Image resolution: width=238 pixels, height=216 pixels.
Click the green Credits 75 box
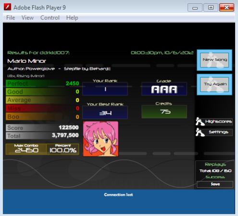click(x=164, y=112)
